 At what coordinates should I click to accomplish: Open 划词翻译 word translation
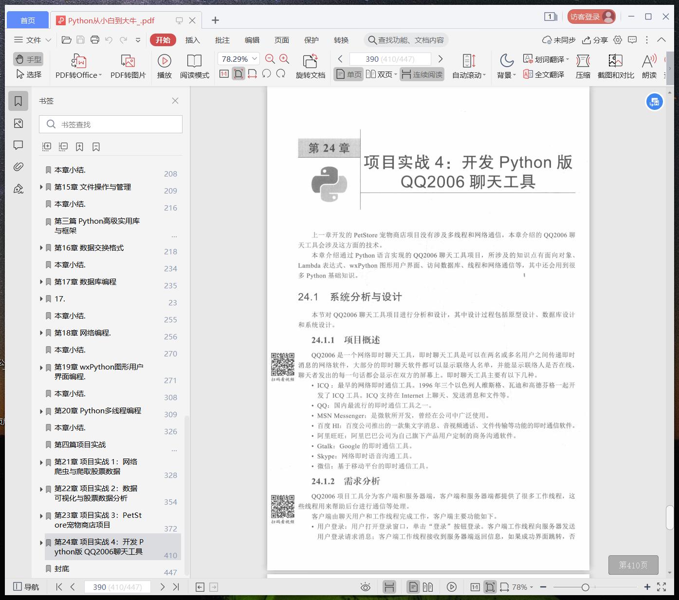[x=546, y=59]
